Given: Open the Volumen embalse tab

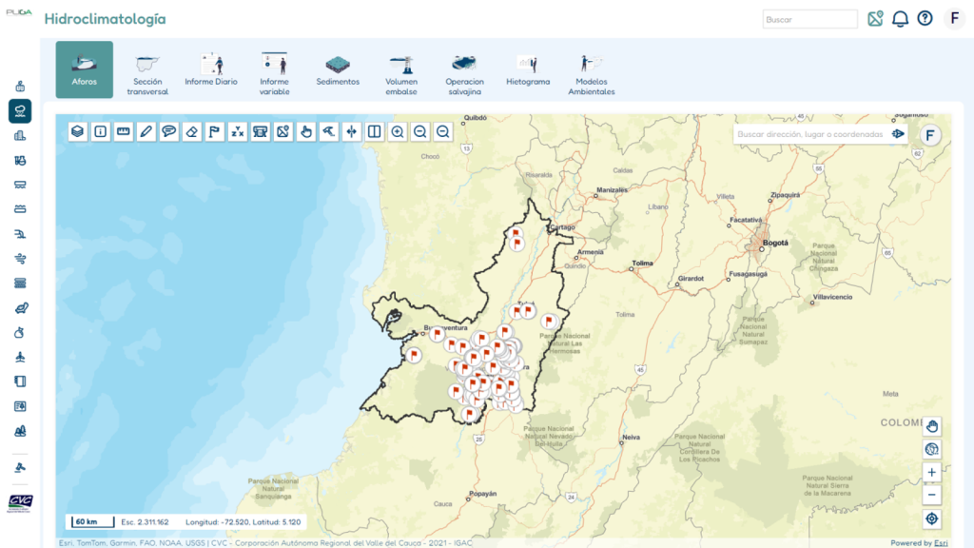Looking at the screenshot, I should click(x=401, y=73).
